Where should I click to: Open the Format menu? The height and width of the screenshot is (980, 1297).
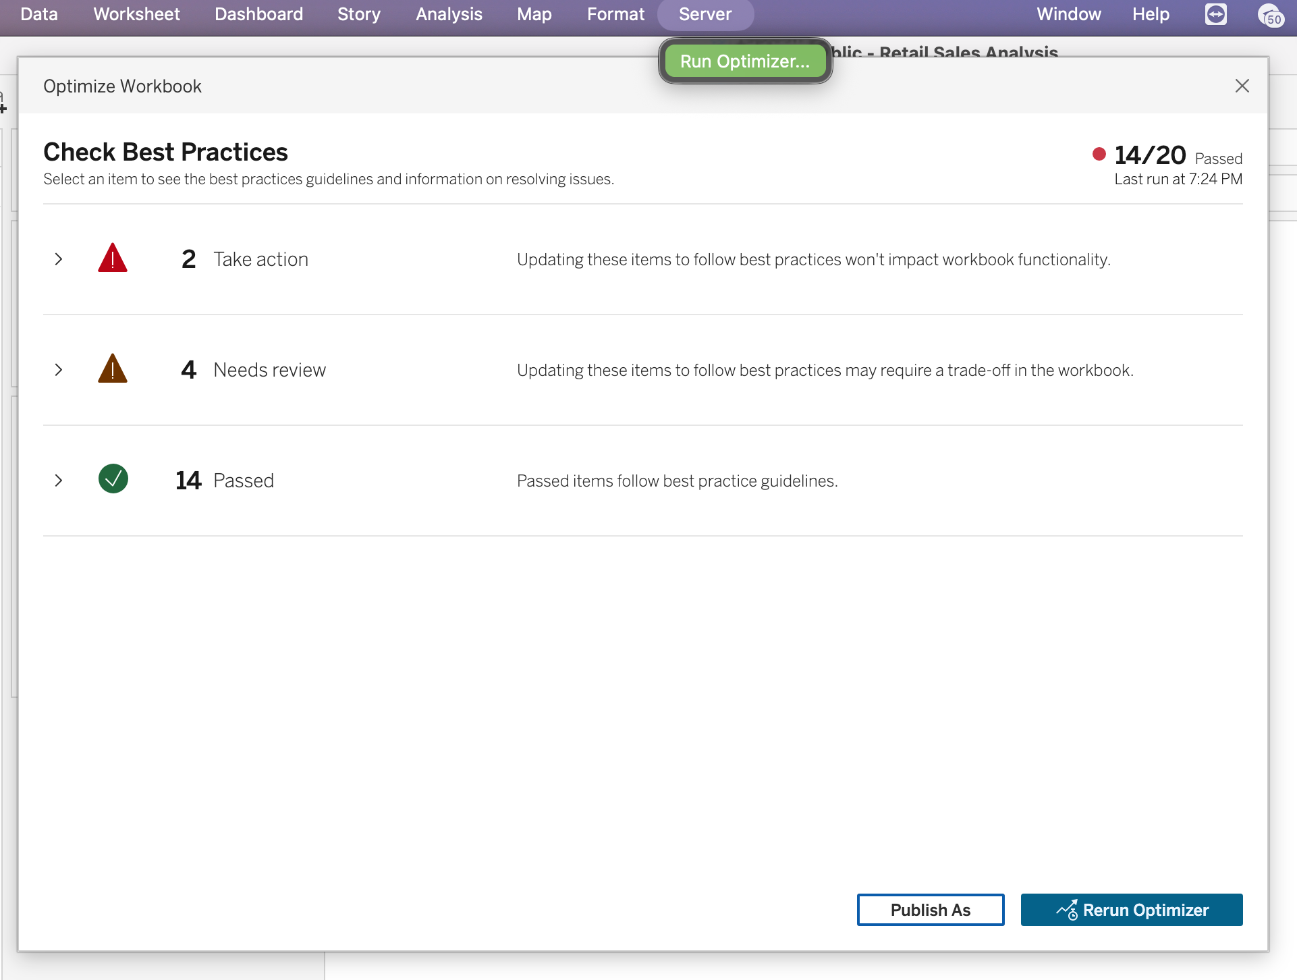pyautogui.click(x=615, y=14)
